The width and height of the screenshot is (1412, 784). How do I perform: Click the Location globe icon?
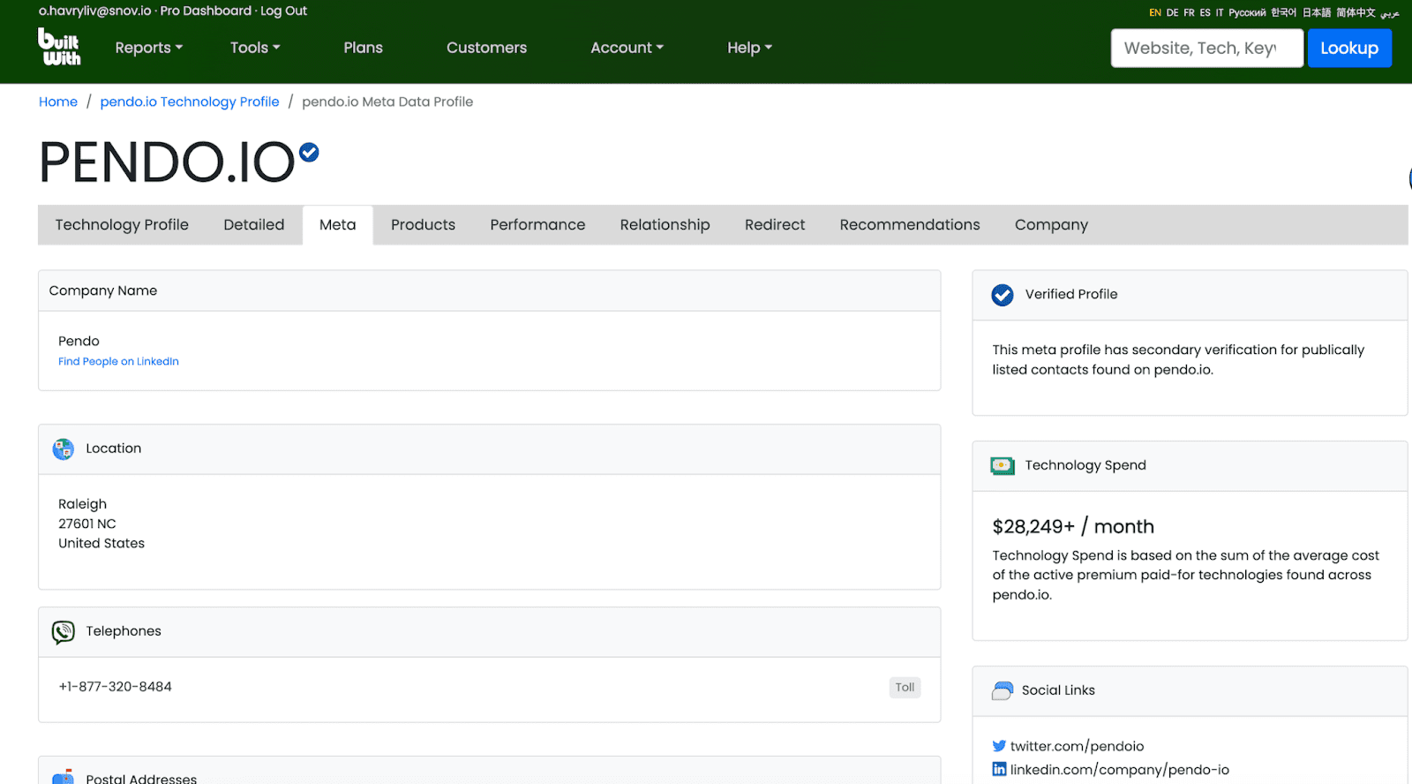[64, 449]
